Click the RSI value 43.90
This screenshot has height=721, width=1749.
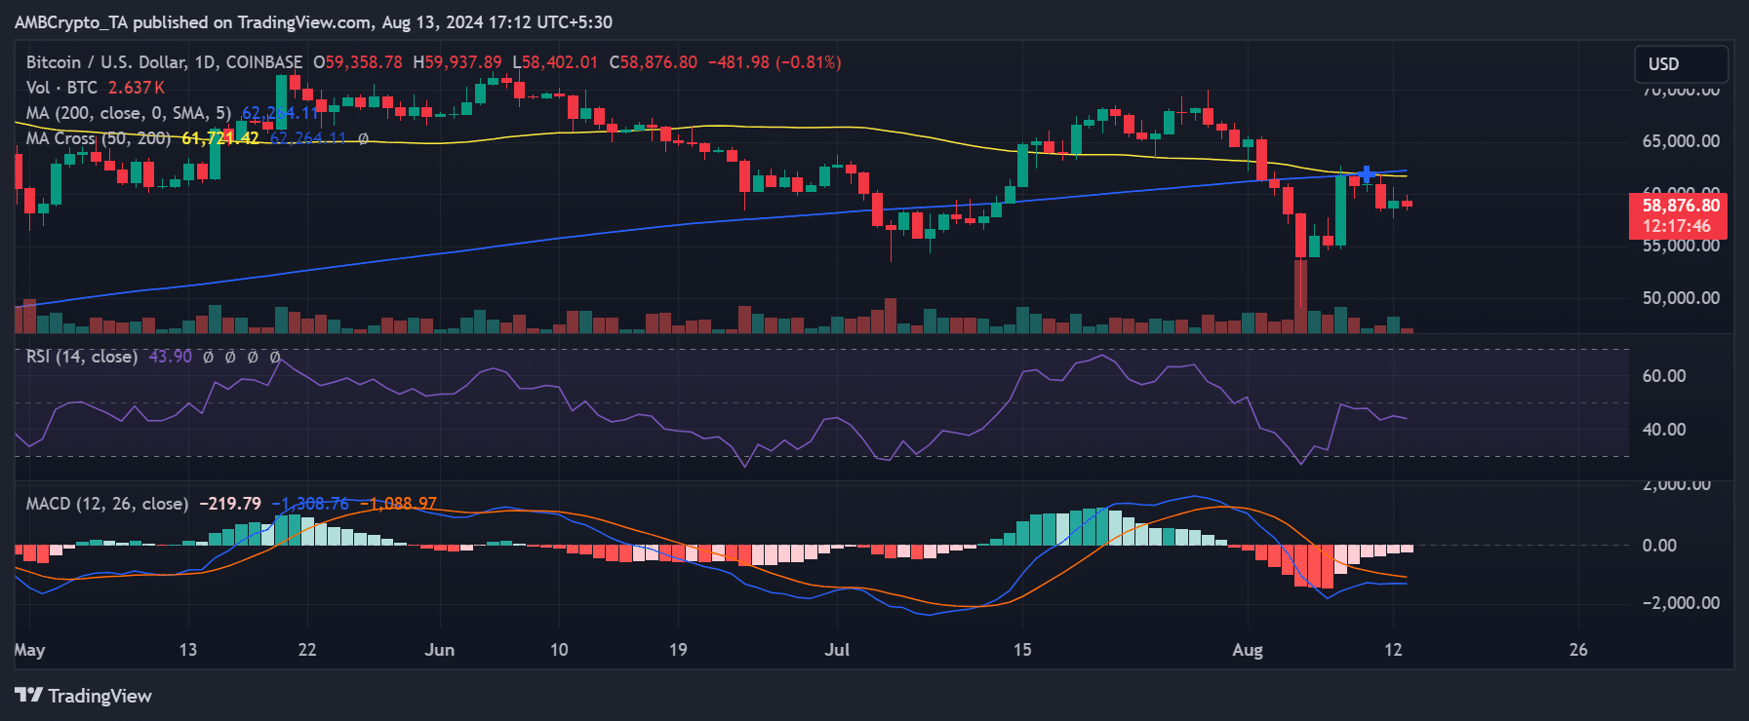[x=170, y=357]
